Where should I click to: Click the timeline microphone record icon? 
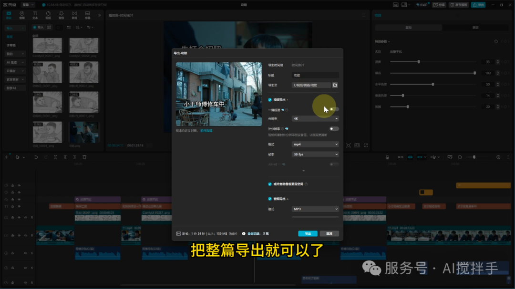pyautogui.click(x=387, y=157)
